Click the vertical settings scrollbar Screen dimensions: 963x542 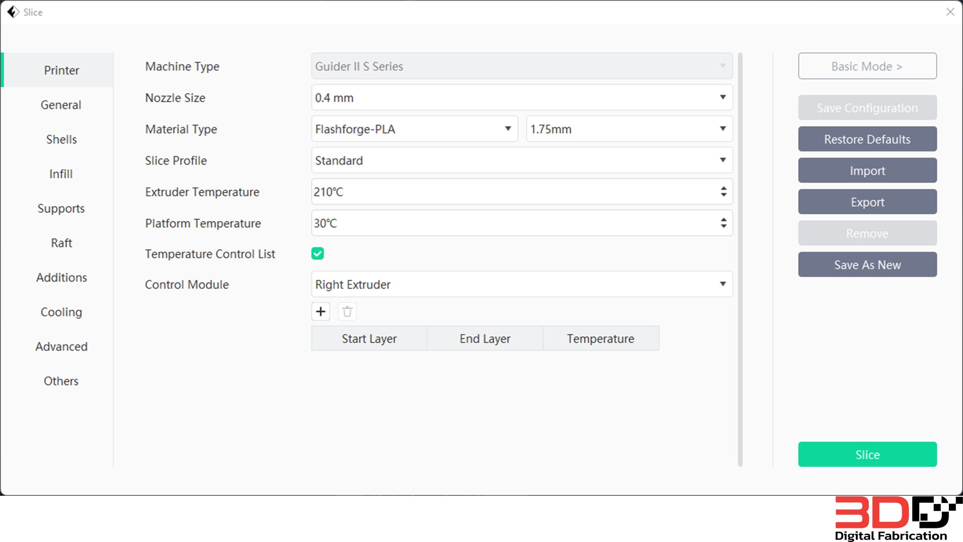pyautogui.click(x=740, y=259)
